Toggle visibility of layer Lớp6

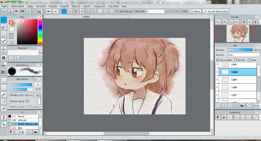[217, 72]
